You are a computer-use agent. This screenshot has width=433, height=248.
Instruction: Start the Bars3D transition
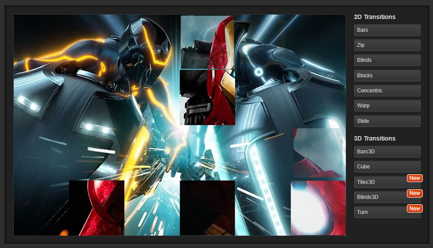[387, 152]
